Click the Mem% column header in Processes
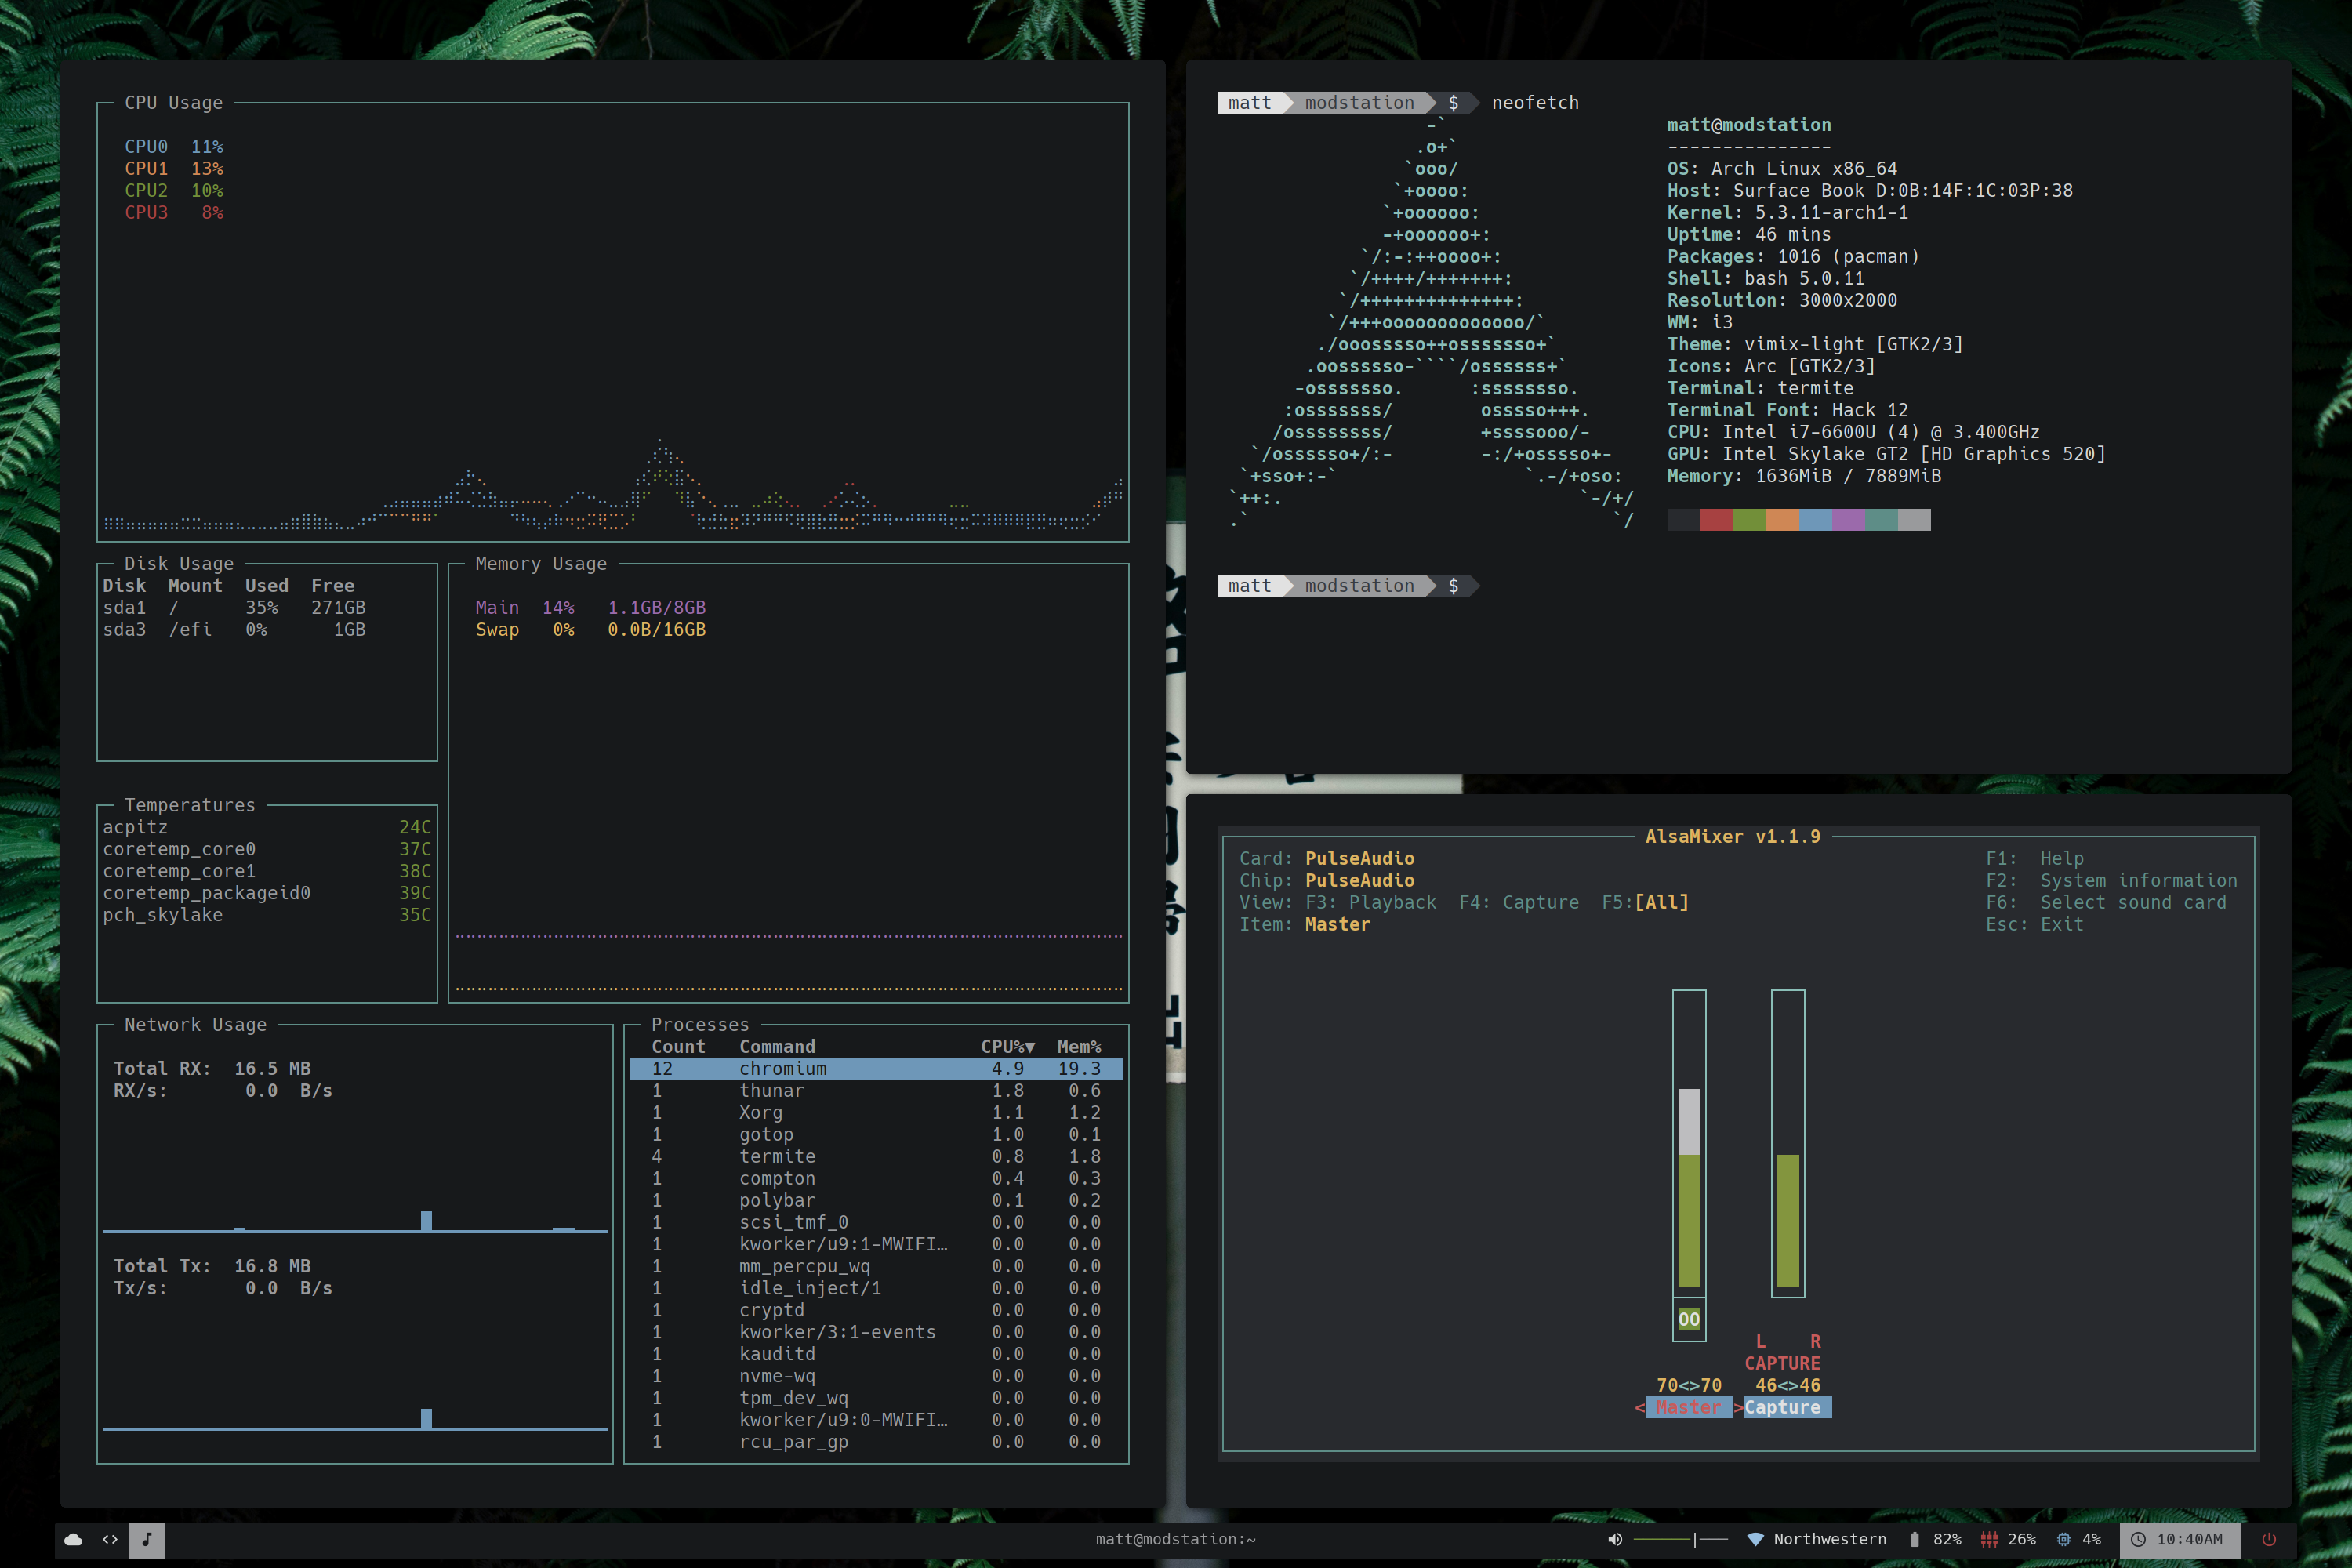 tap(1079, 1047)
